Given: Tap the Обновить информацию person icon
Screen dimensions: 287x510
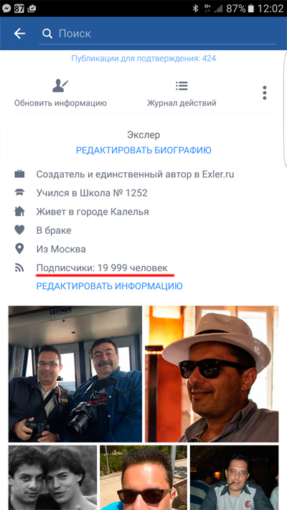Looking at the screenshot, I should coord(60,86).
